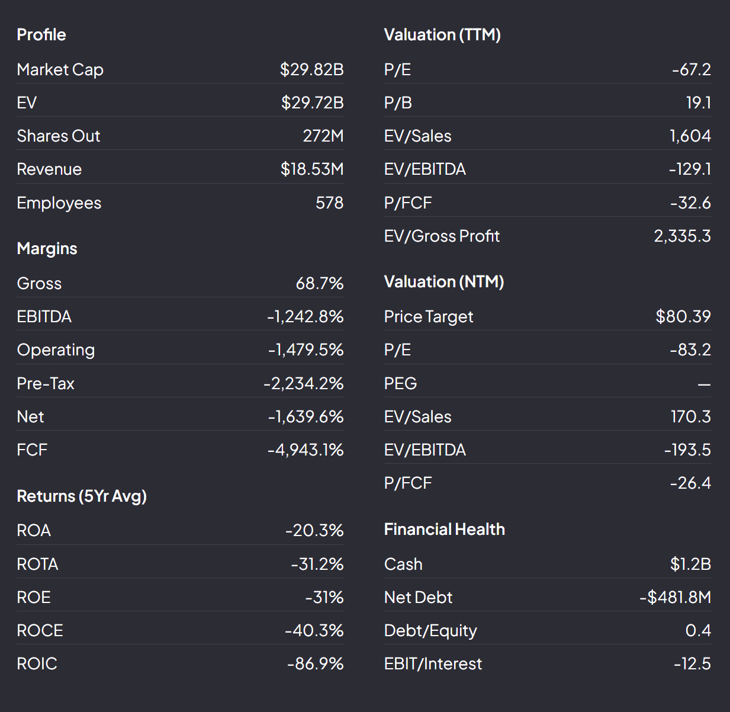Select the EV/Gross Profit value 2,335.3
Image resolution: width=730 pixels, height=712 pixels.
click(x=683, y=236)
